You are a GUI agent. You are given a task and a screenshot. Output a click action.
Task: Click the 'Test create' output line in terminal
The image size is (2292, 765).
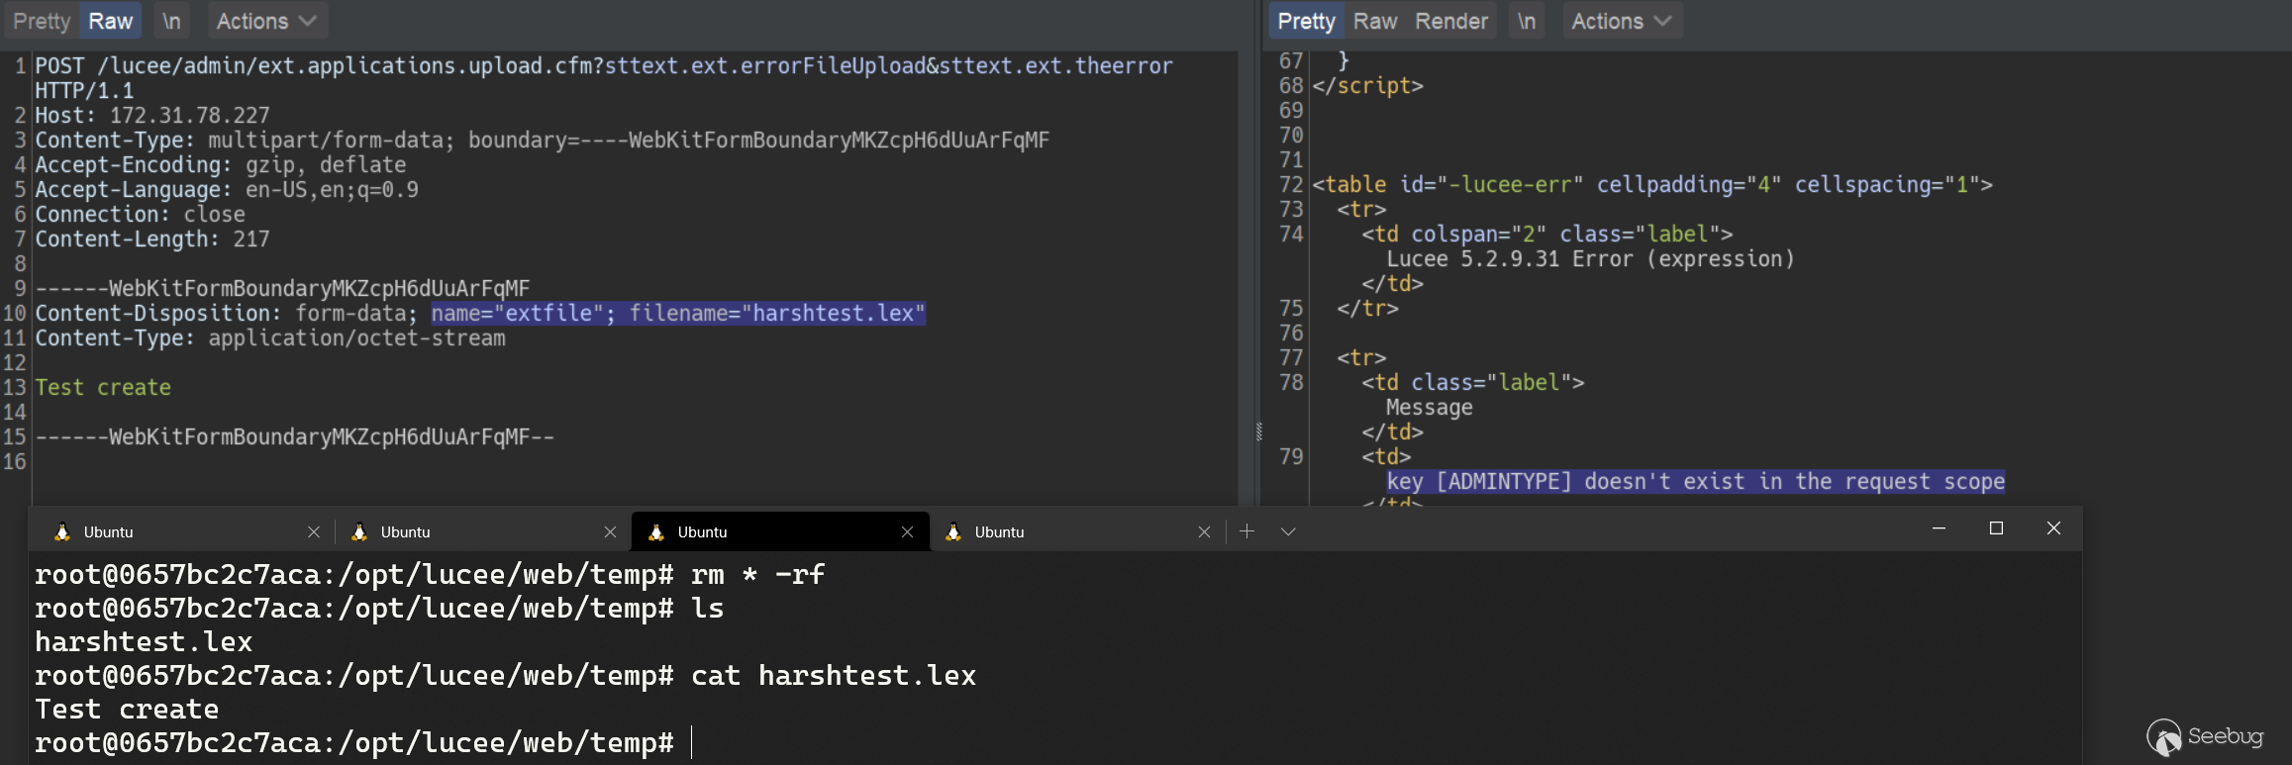(x=127, y=709)
